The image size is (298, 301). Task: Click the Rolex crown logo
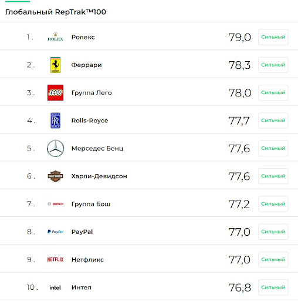[x=55, y=36]
